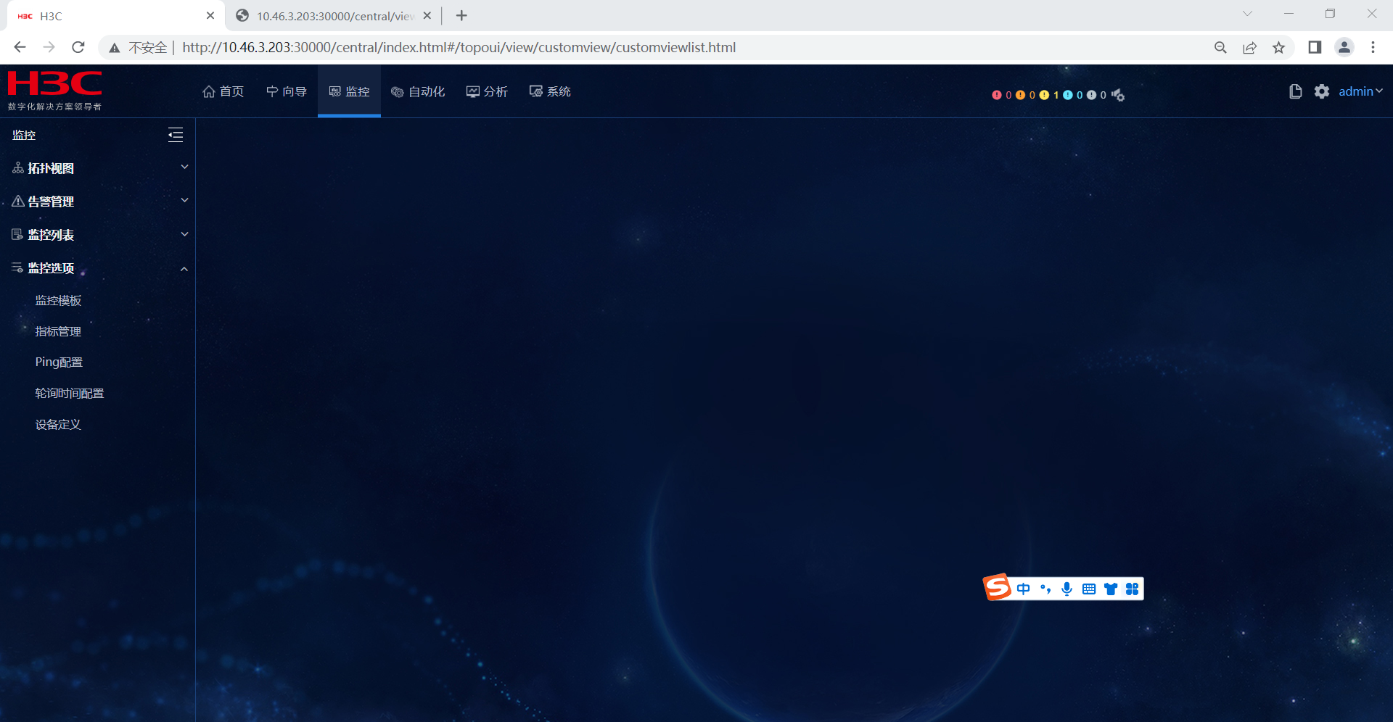Image resolution: width=1393 pixels, height=722 pixels.
Task: Open the Chrome three-dot menu
Action: [x=1373, y=47]
